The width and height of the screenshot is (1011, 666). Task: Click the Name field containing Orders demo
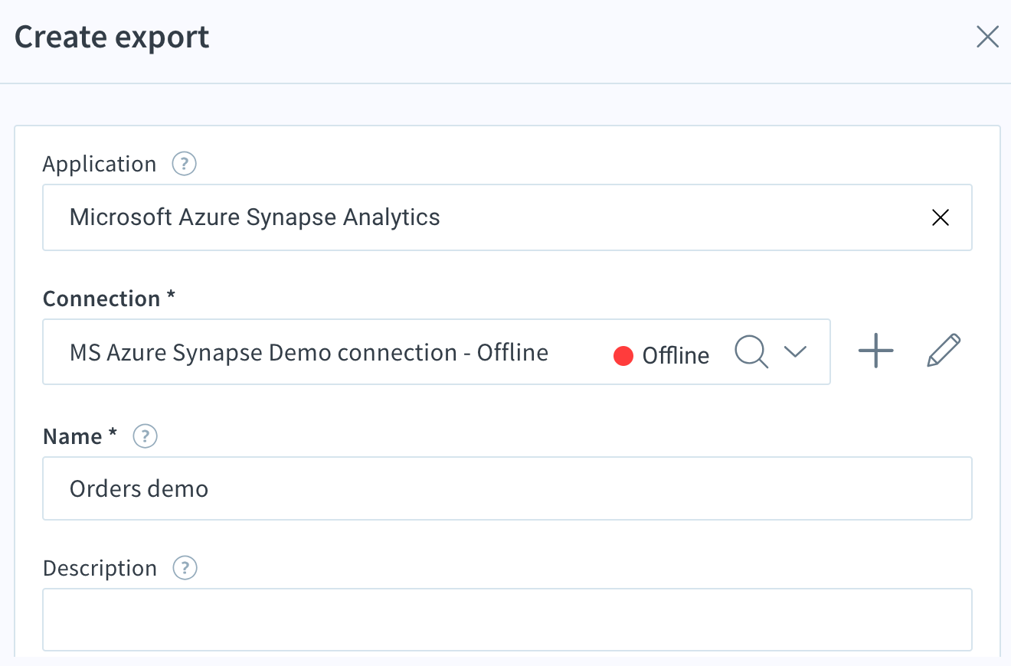(x=507, y=488)
